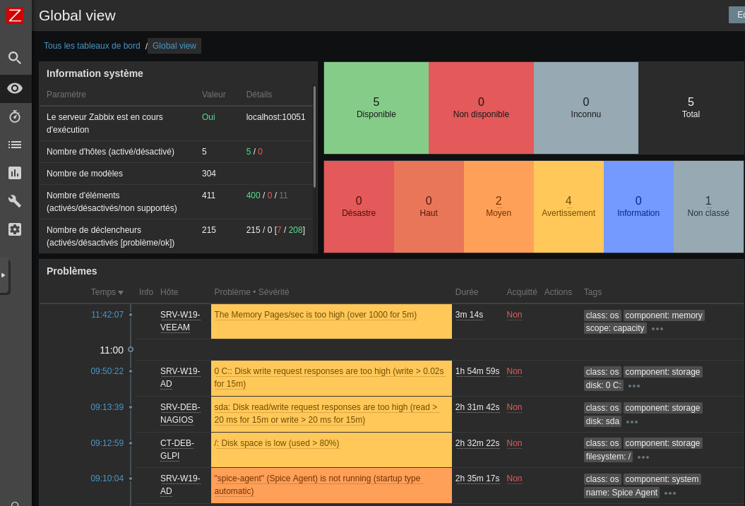Acknowledge the 09:12:59 problem via Non
This screenshot has width=745, height=506.
[x=514, y=443]
